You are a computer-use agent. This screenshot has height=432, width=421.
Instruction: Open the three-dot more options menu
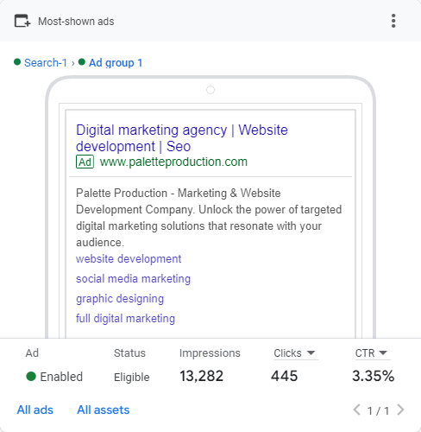[x=393, y=21]
